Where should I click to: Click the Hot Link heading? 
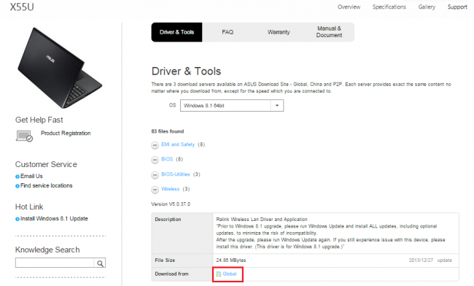coord(29,206)
